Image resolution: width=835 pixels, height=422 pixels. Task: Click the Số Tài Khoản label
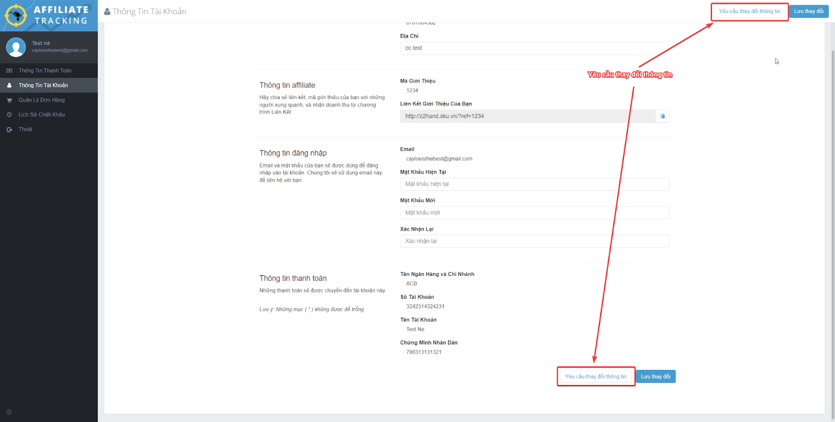(417, 297)
